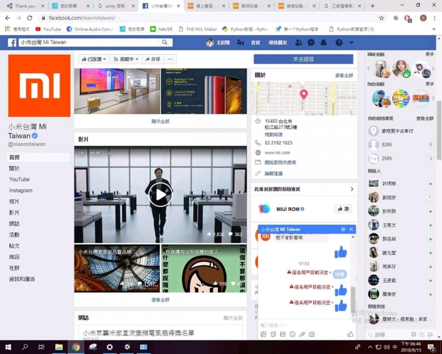Viewport: 442px width, 354px height.
Task: Select 關於 in left page menu
Action: tap(14, 168)
